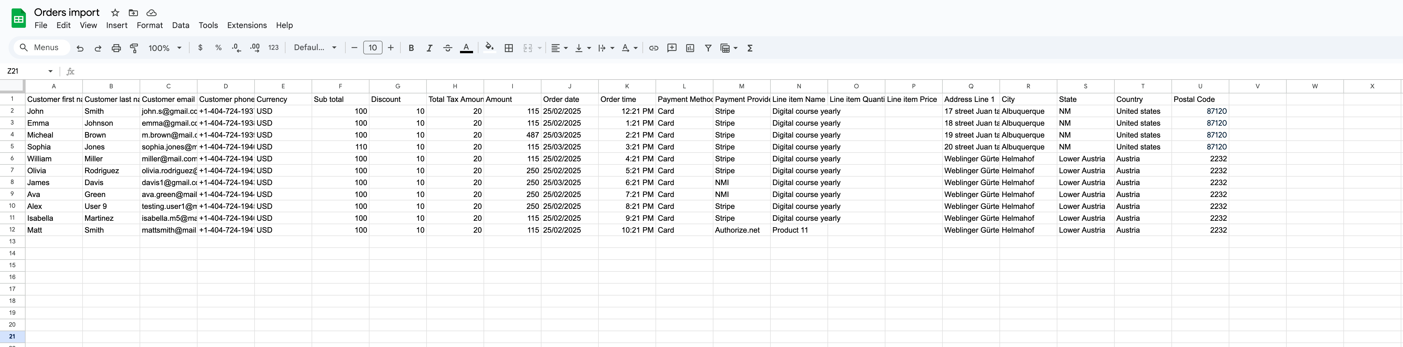Image resolution: width=1403 pixels, height=347 pixels.
Task: Expand the Default font dropdown
Action: click(315, 48)
